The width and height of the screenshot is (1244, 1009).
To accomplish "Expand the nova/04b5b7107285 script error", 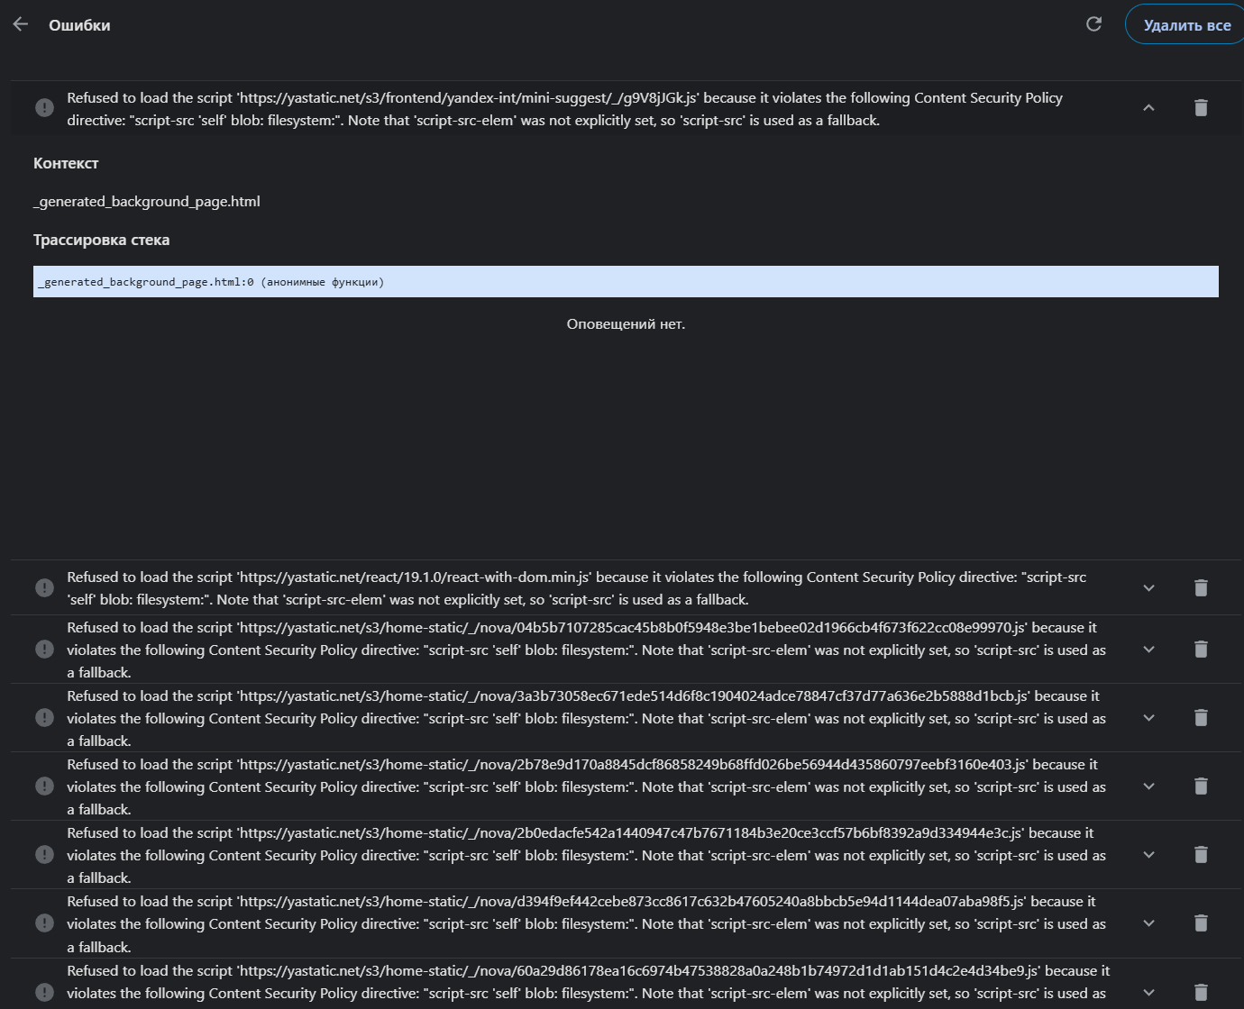I will [1148, 650].
